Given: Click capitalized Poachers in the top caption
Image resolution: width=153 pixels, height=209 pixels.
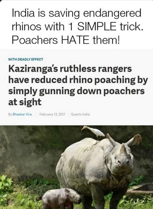Looking at the screenshot, I should tap(35, 40).
